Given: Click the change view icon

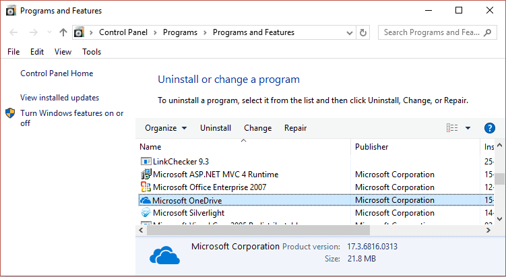Looking at the screenshot, I should [x=452, y=128].
